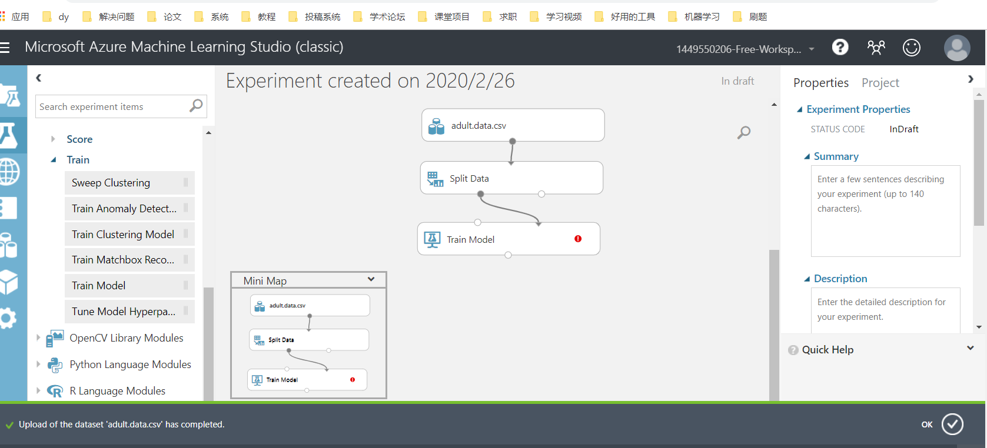The width and height of the screenshot is (987, 448).
Task: Switch to the Project tab
Action: tap(880, 83)
